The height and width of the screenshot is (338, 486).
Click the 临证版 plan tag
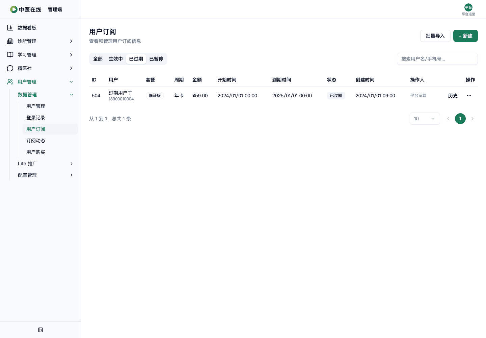[155, 96]
